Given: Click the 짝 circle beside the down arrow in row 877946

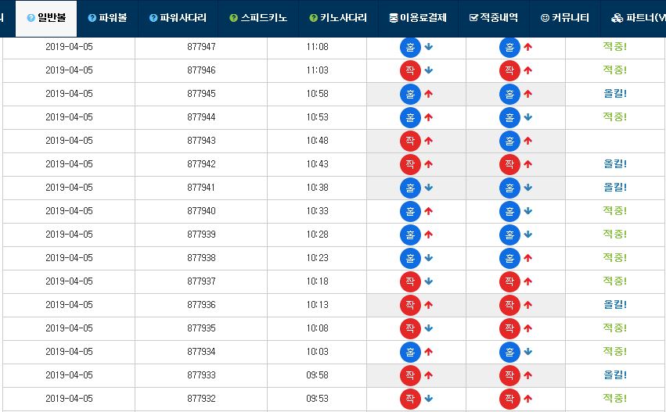Looking at the screenshot, I should click(x=410, y=70).
